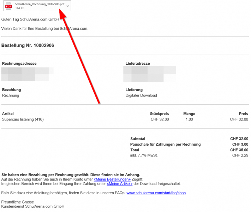This screenshot has width=251, height=212.
Task: Open the «Meine Artikel» link
Action: (x=120, y=184)
